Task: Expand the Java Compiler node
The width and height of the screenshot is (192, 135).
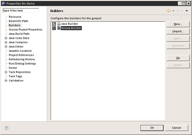Action: (6, 42)
